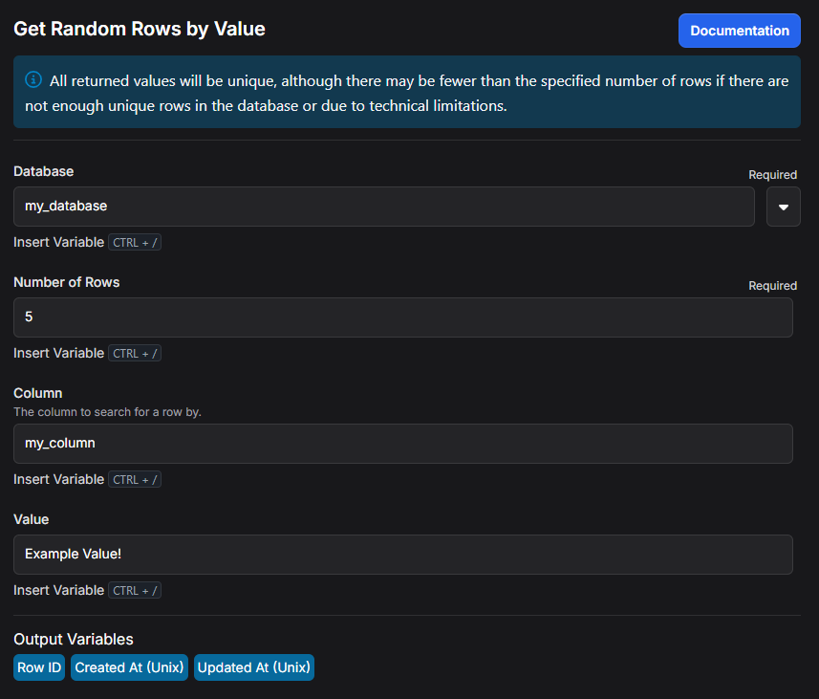This screenshot has width=819, height=699.
Task: Click the Value label above the field
Action: click(x=32, y=519)
